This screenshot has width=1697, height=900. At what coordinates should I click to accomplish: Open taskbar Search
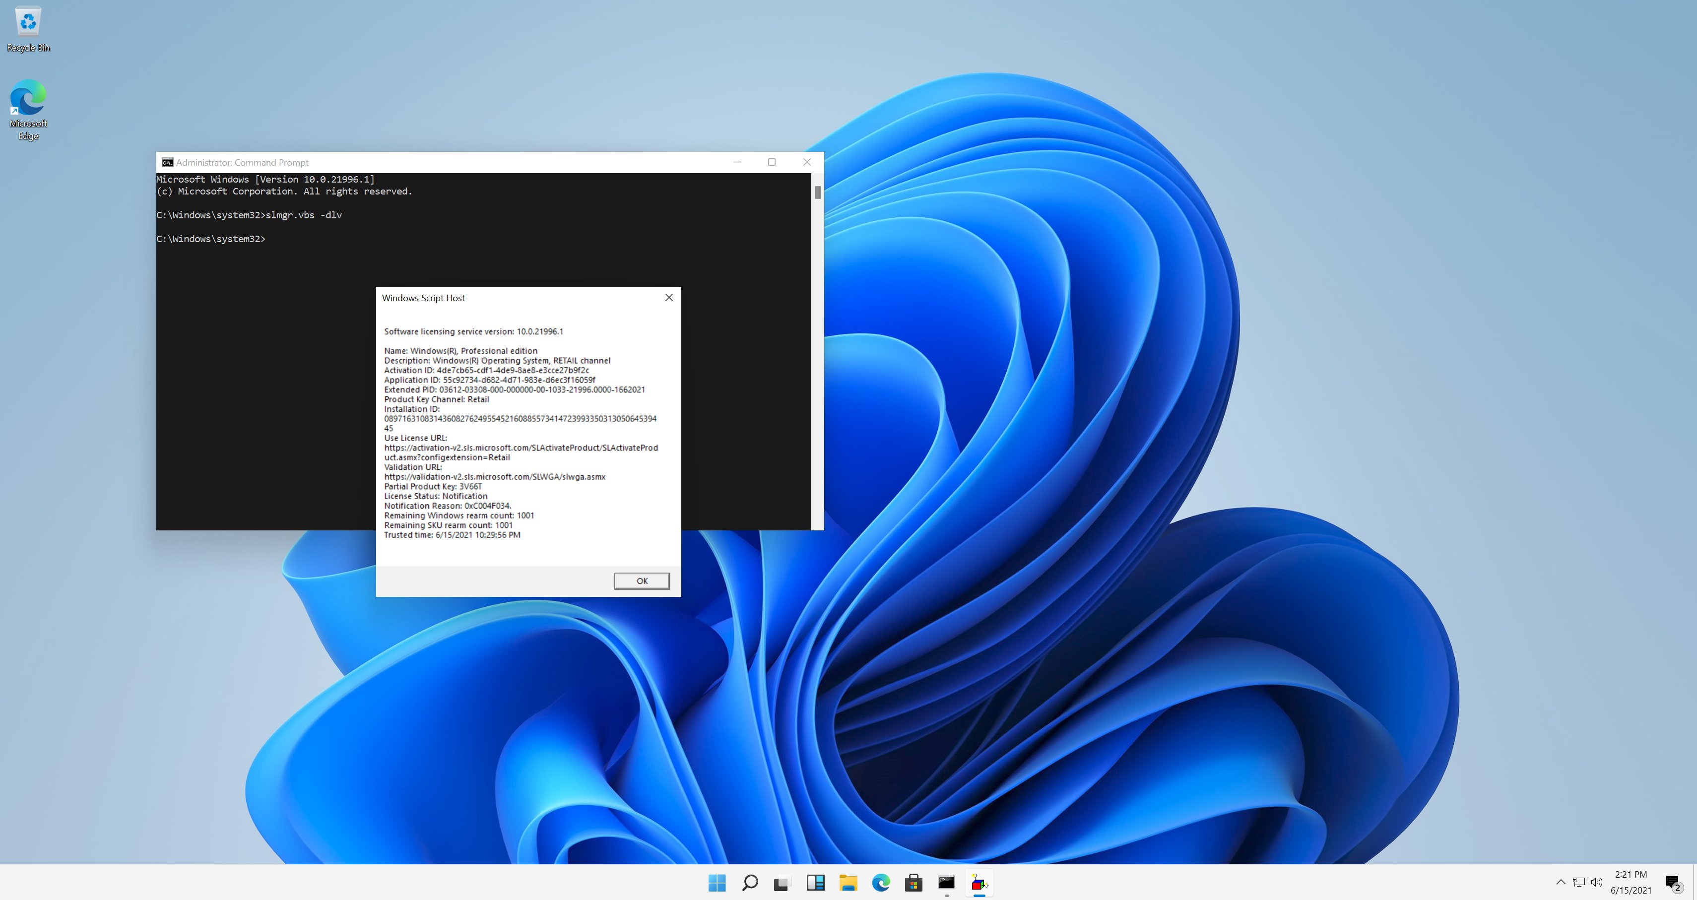point(750,883)
